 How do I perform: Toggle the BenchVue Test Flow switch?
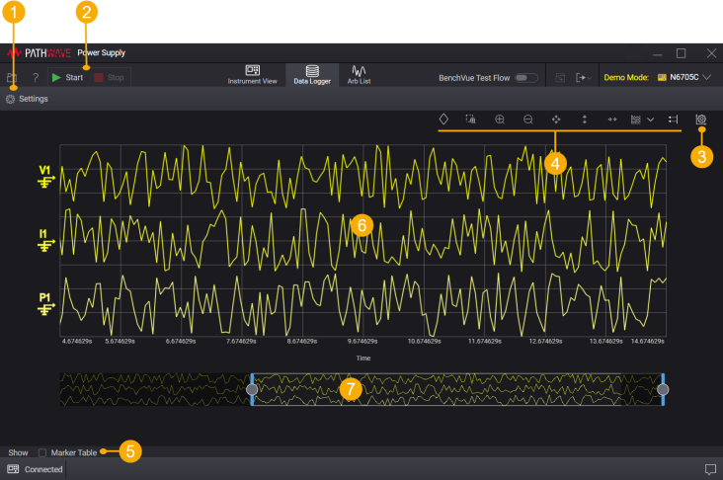click(526, 77)
